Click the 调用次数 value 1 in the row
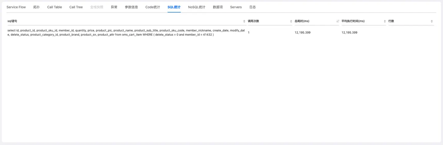443x145 pixels. [x=249, y=33]
